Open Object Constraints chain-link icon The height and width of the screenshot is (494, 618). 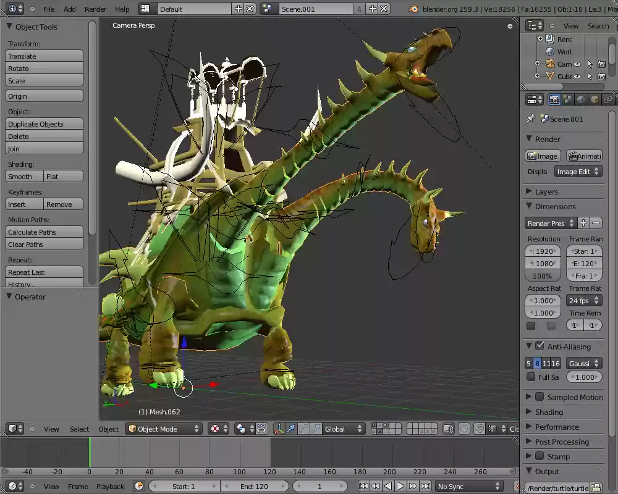(607, 99)
